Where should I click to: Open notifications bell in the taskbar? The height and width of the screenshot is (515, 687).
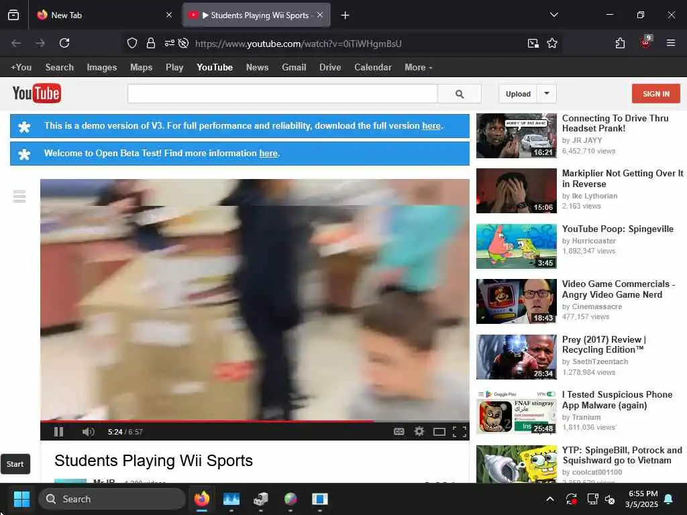coord(669,499)
